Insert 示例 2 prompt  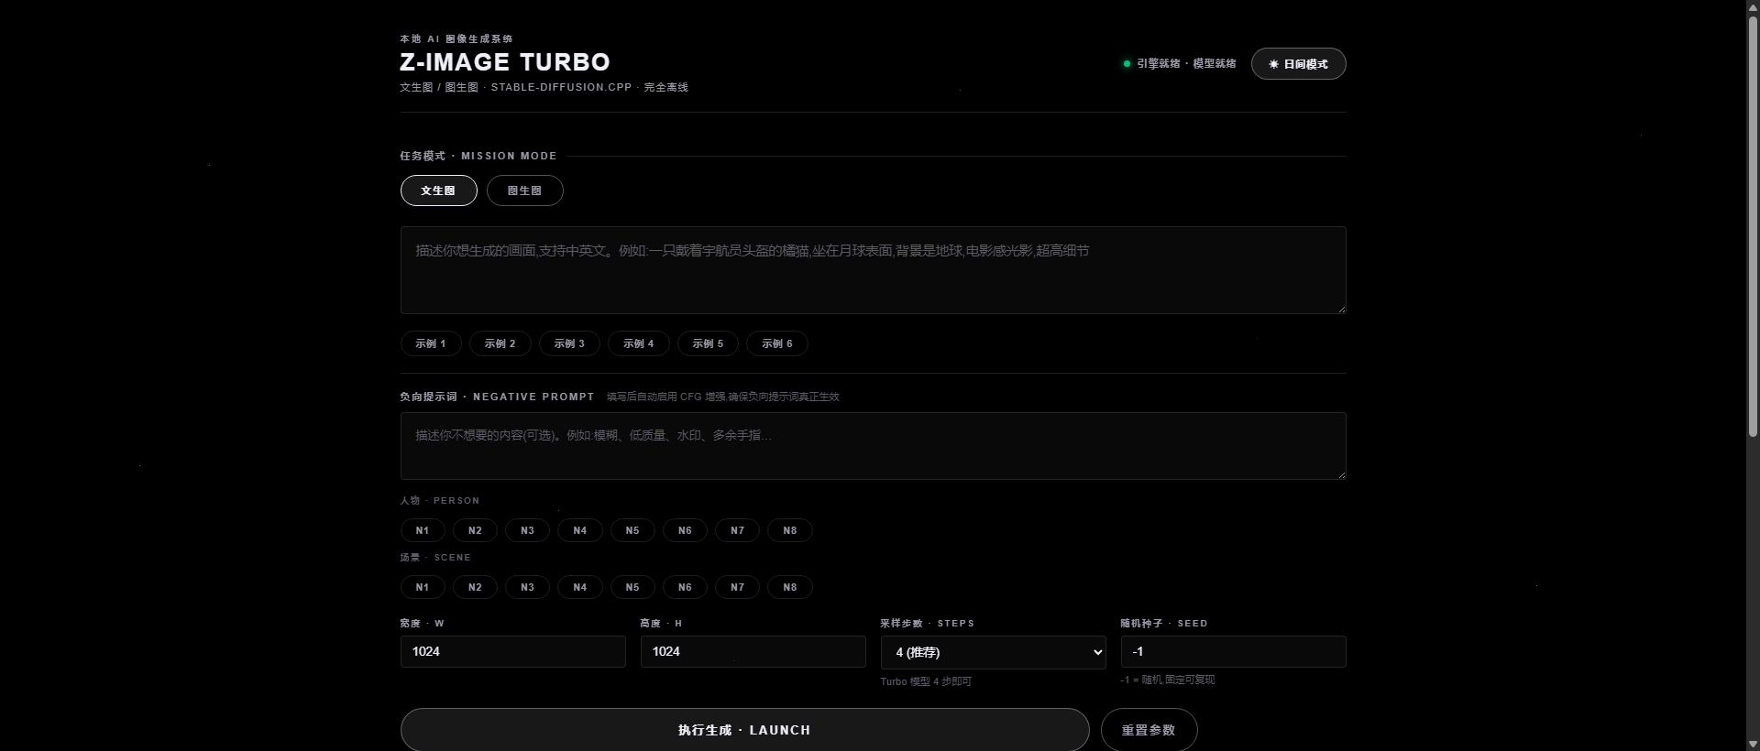500,343
